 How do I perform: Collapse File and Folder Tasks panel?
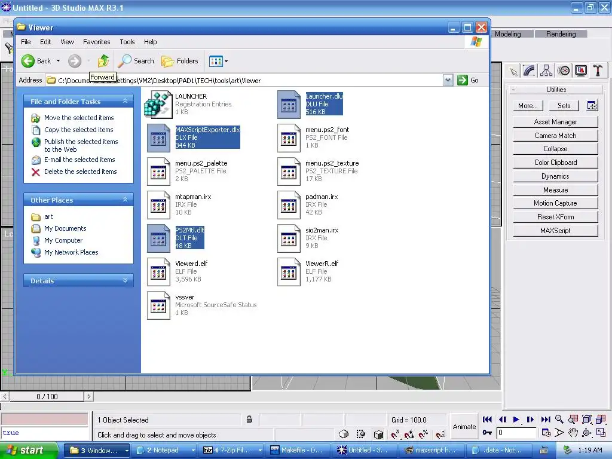tap(126, 101)
